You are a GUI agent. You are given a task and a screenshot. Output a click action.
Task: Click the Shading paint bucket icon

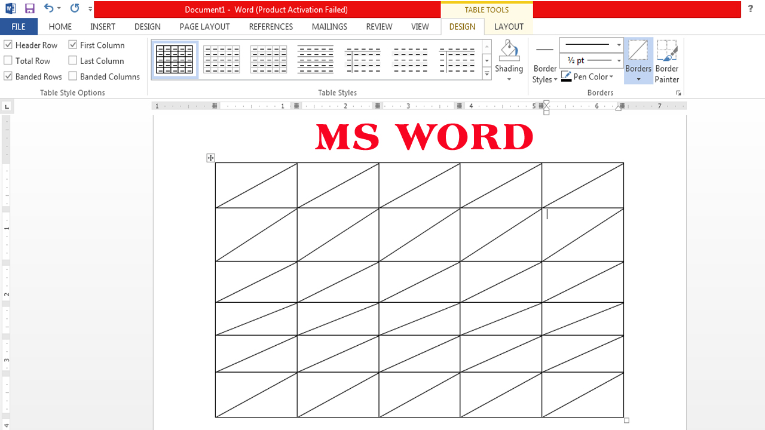(509, 50)
